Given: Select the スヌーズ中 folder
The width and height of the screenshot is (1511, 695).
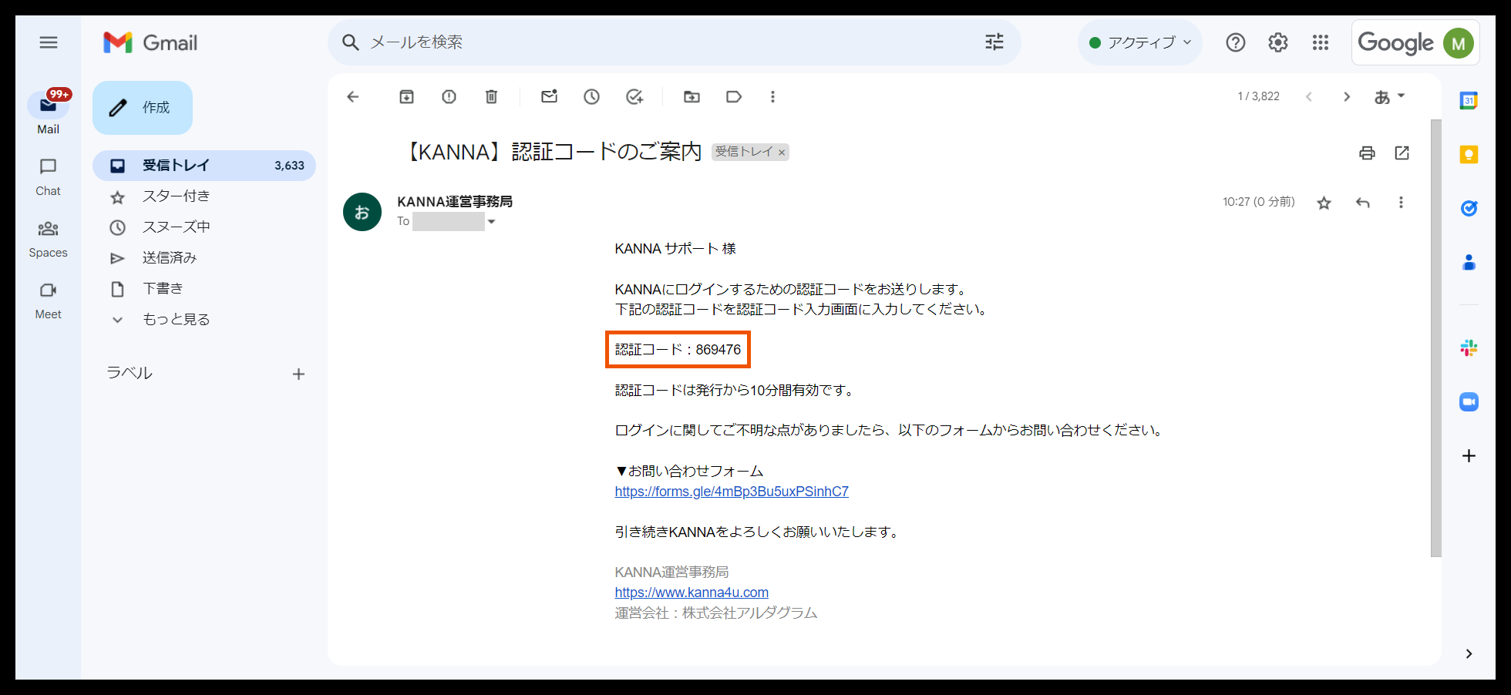Looking at the screenshot, I should coord(204,227).
